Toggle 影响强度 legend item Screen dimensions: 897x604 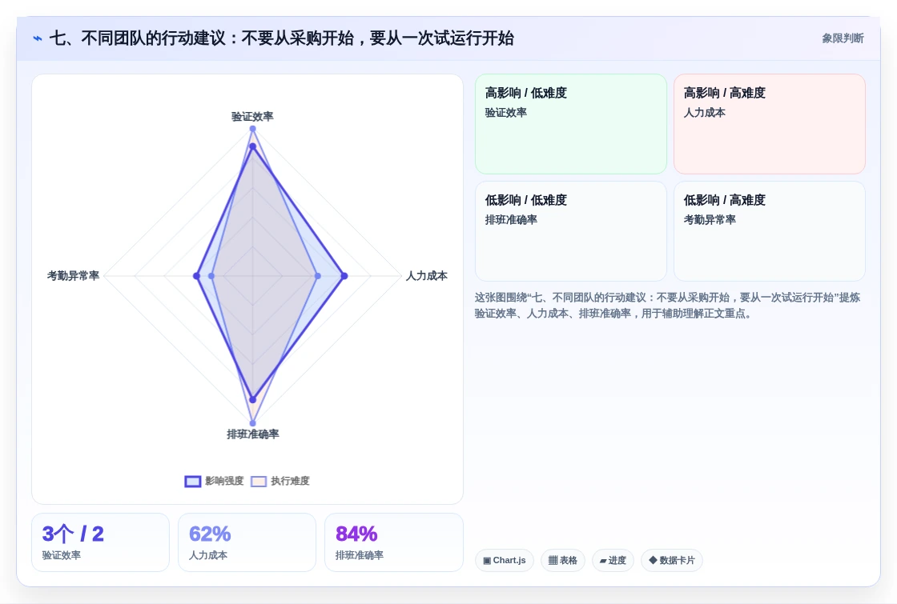point(215,481)
